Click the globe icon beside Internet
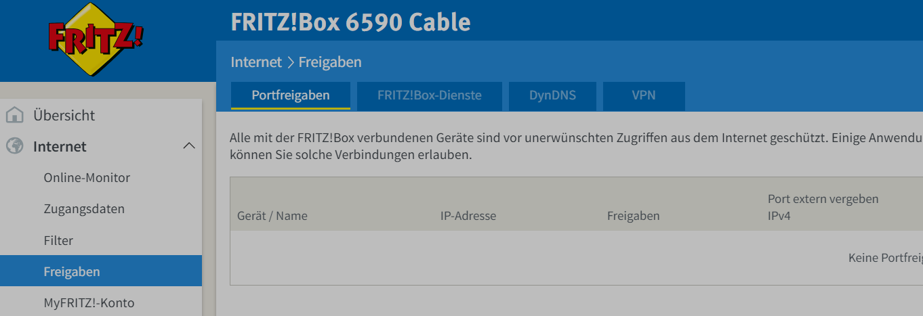This screenshot has width=923, height=316. tap(15, 146)
